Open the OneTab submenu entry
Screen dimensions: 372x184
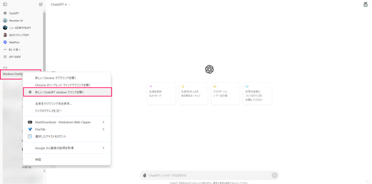67,129
